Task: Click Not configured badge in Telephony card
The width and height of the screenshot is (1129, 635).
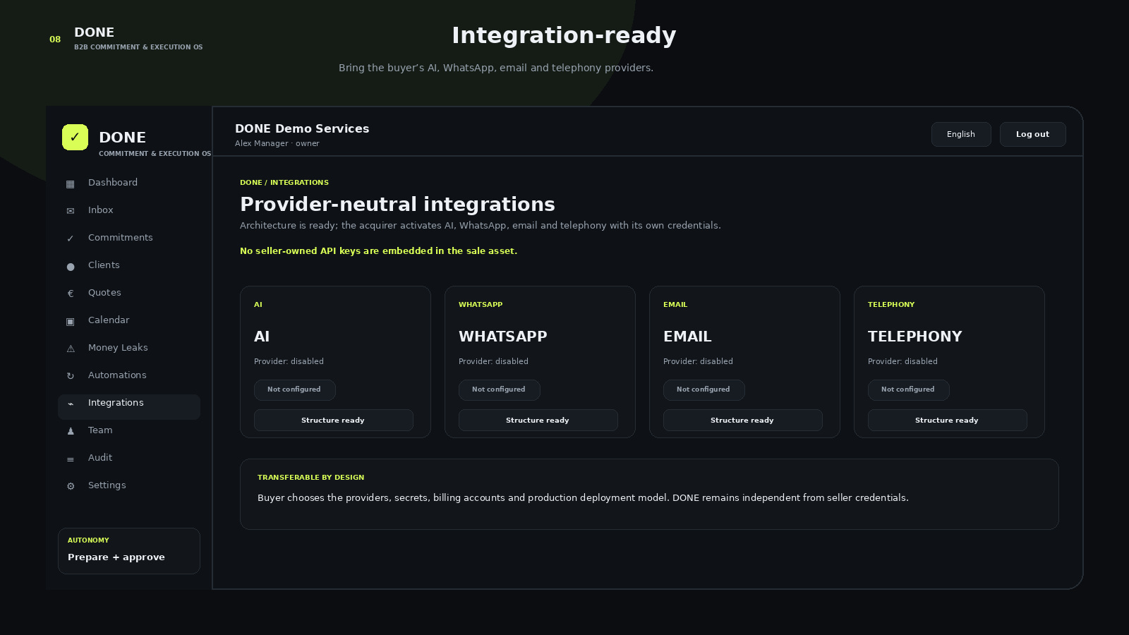Action: [908, 389]
